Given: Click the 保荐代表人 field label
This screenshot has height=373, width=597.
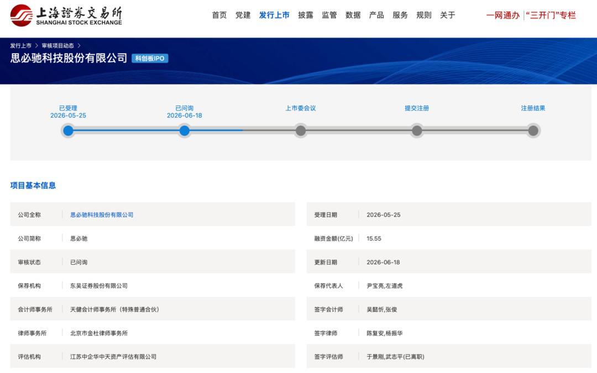Looking at the screenshot, I should [328, 286].
